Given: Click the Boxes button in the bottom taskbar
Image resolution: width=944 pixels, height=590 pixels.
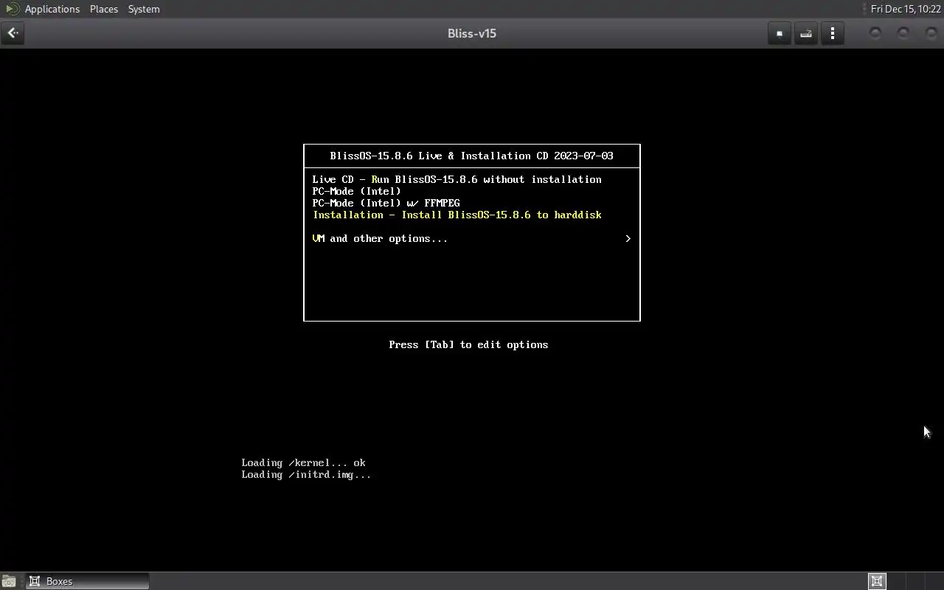Looking at the screenshot, I should click(x=88, y=581).
